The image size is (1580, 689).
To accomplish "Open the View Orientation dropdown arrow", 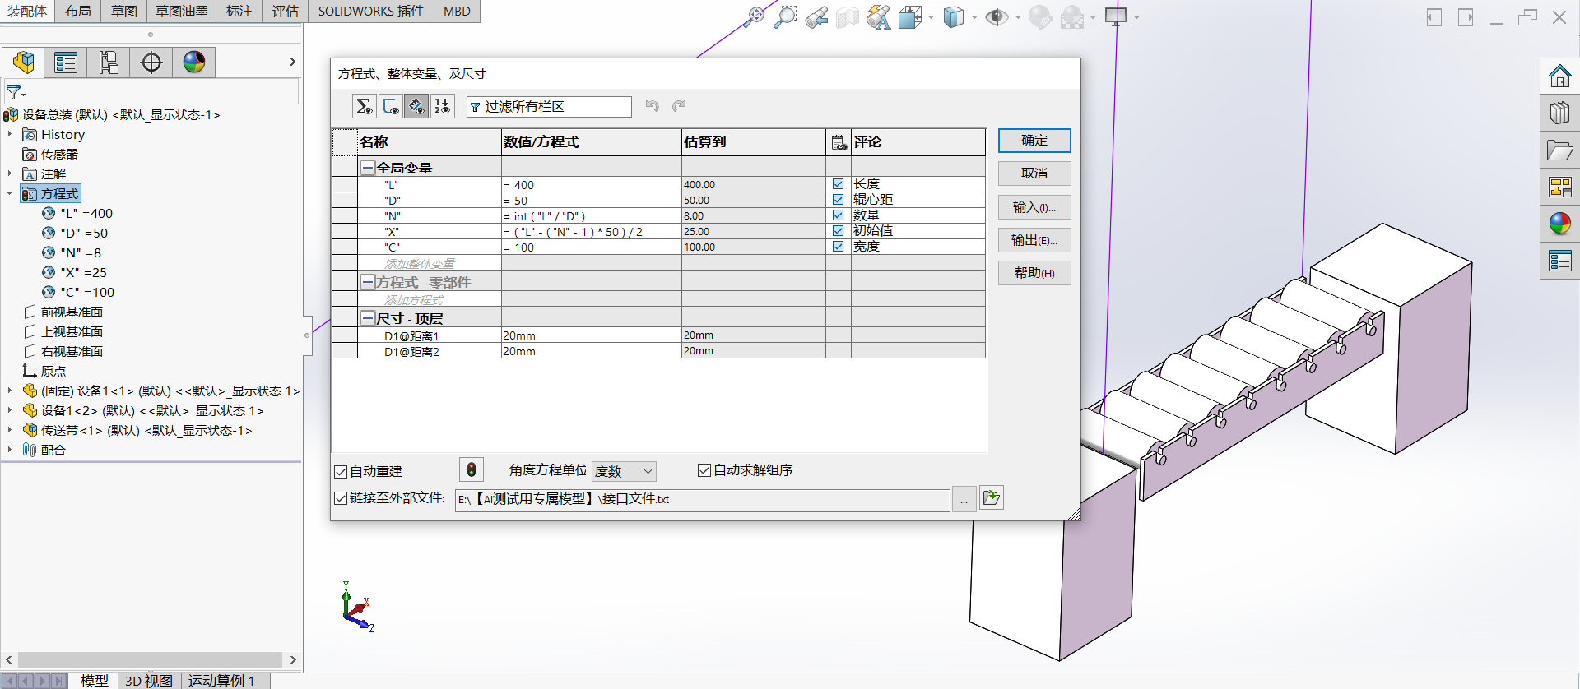I will point(931,16).
